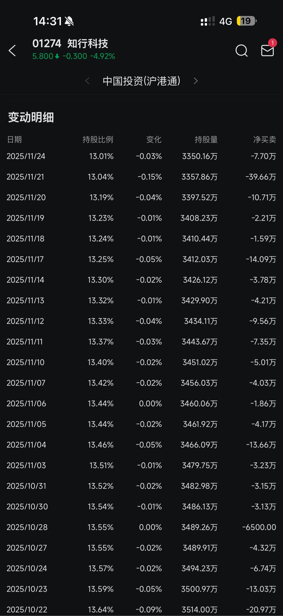Select the 2025/11/21 row with -39.66万
Image resolution: width=283 pixels, height=616 pixels.
141,177
